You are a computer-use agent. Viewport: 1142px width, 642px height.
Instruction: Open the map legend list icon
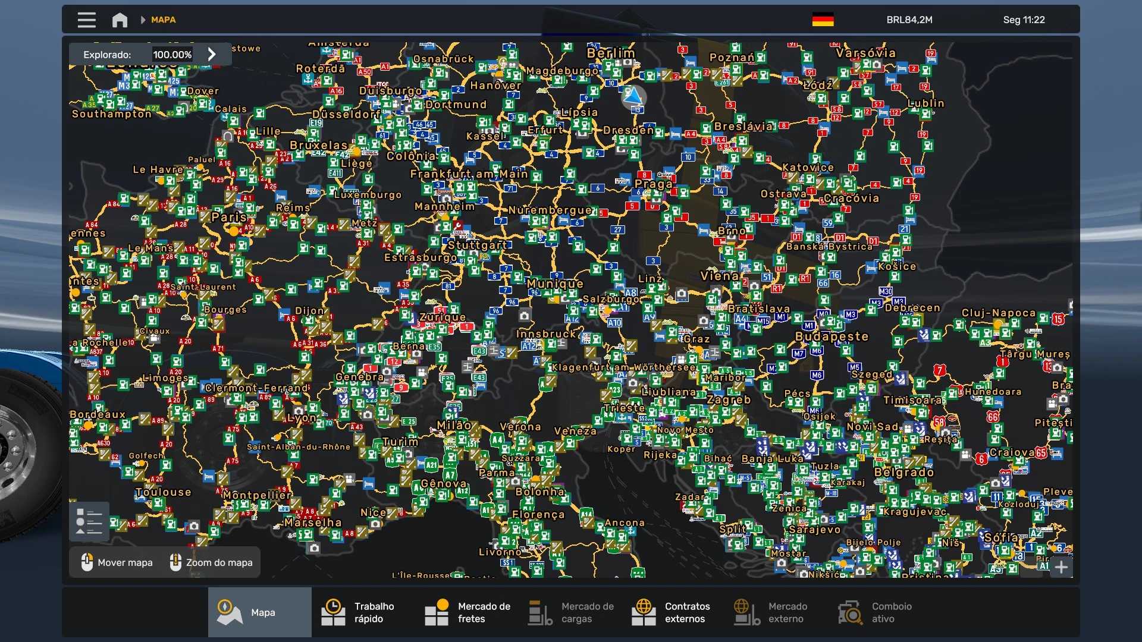[89, 521]
